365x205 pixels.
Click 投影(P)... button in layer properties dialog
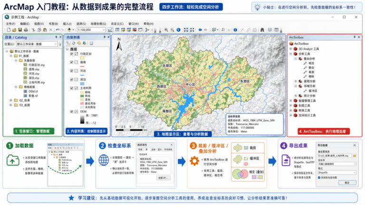pyautogui.click(x=163, y=178)
